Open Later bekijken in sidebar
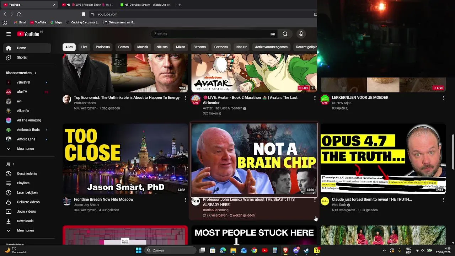Viewport: 455px width, 256px height. (x=27, y=192)
